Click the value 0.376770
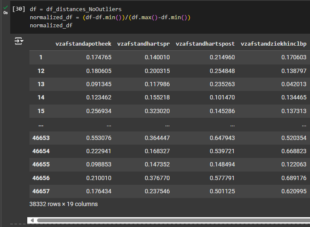310x227 pixels. [x=157, y=178]
